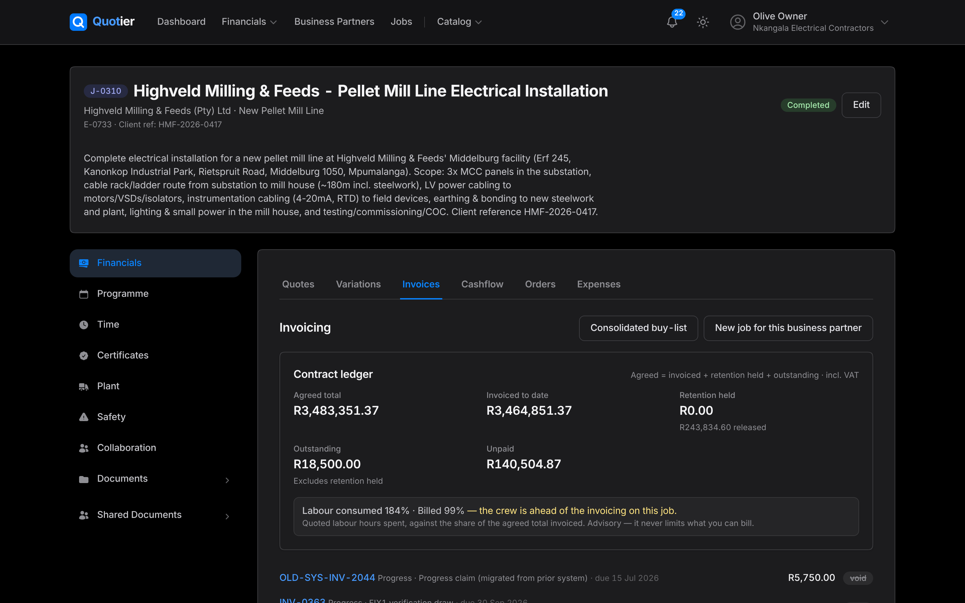The image size is (965, 603).
Task: Expand the Shared Documents chevron
Action: tap(227, 517)
